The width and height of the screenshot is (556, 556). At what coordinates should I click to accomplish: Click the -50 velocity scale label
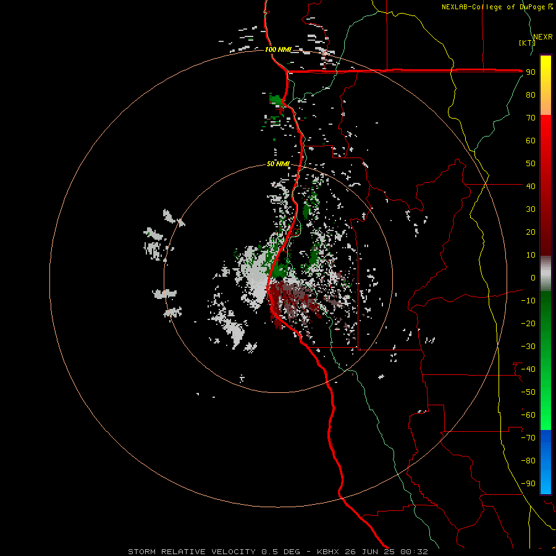tap(528, 392)
